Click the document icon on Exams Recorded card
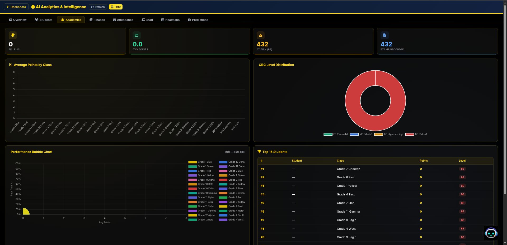 pos(384,35)
